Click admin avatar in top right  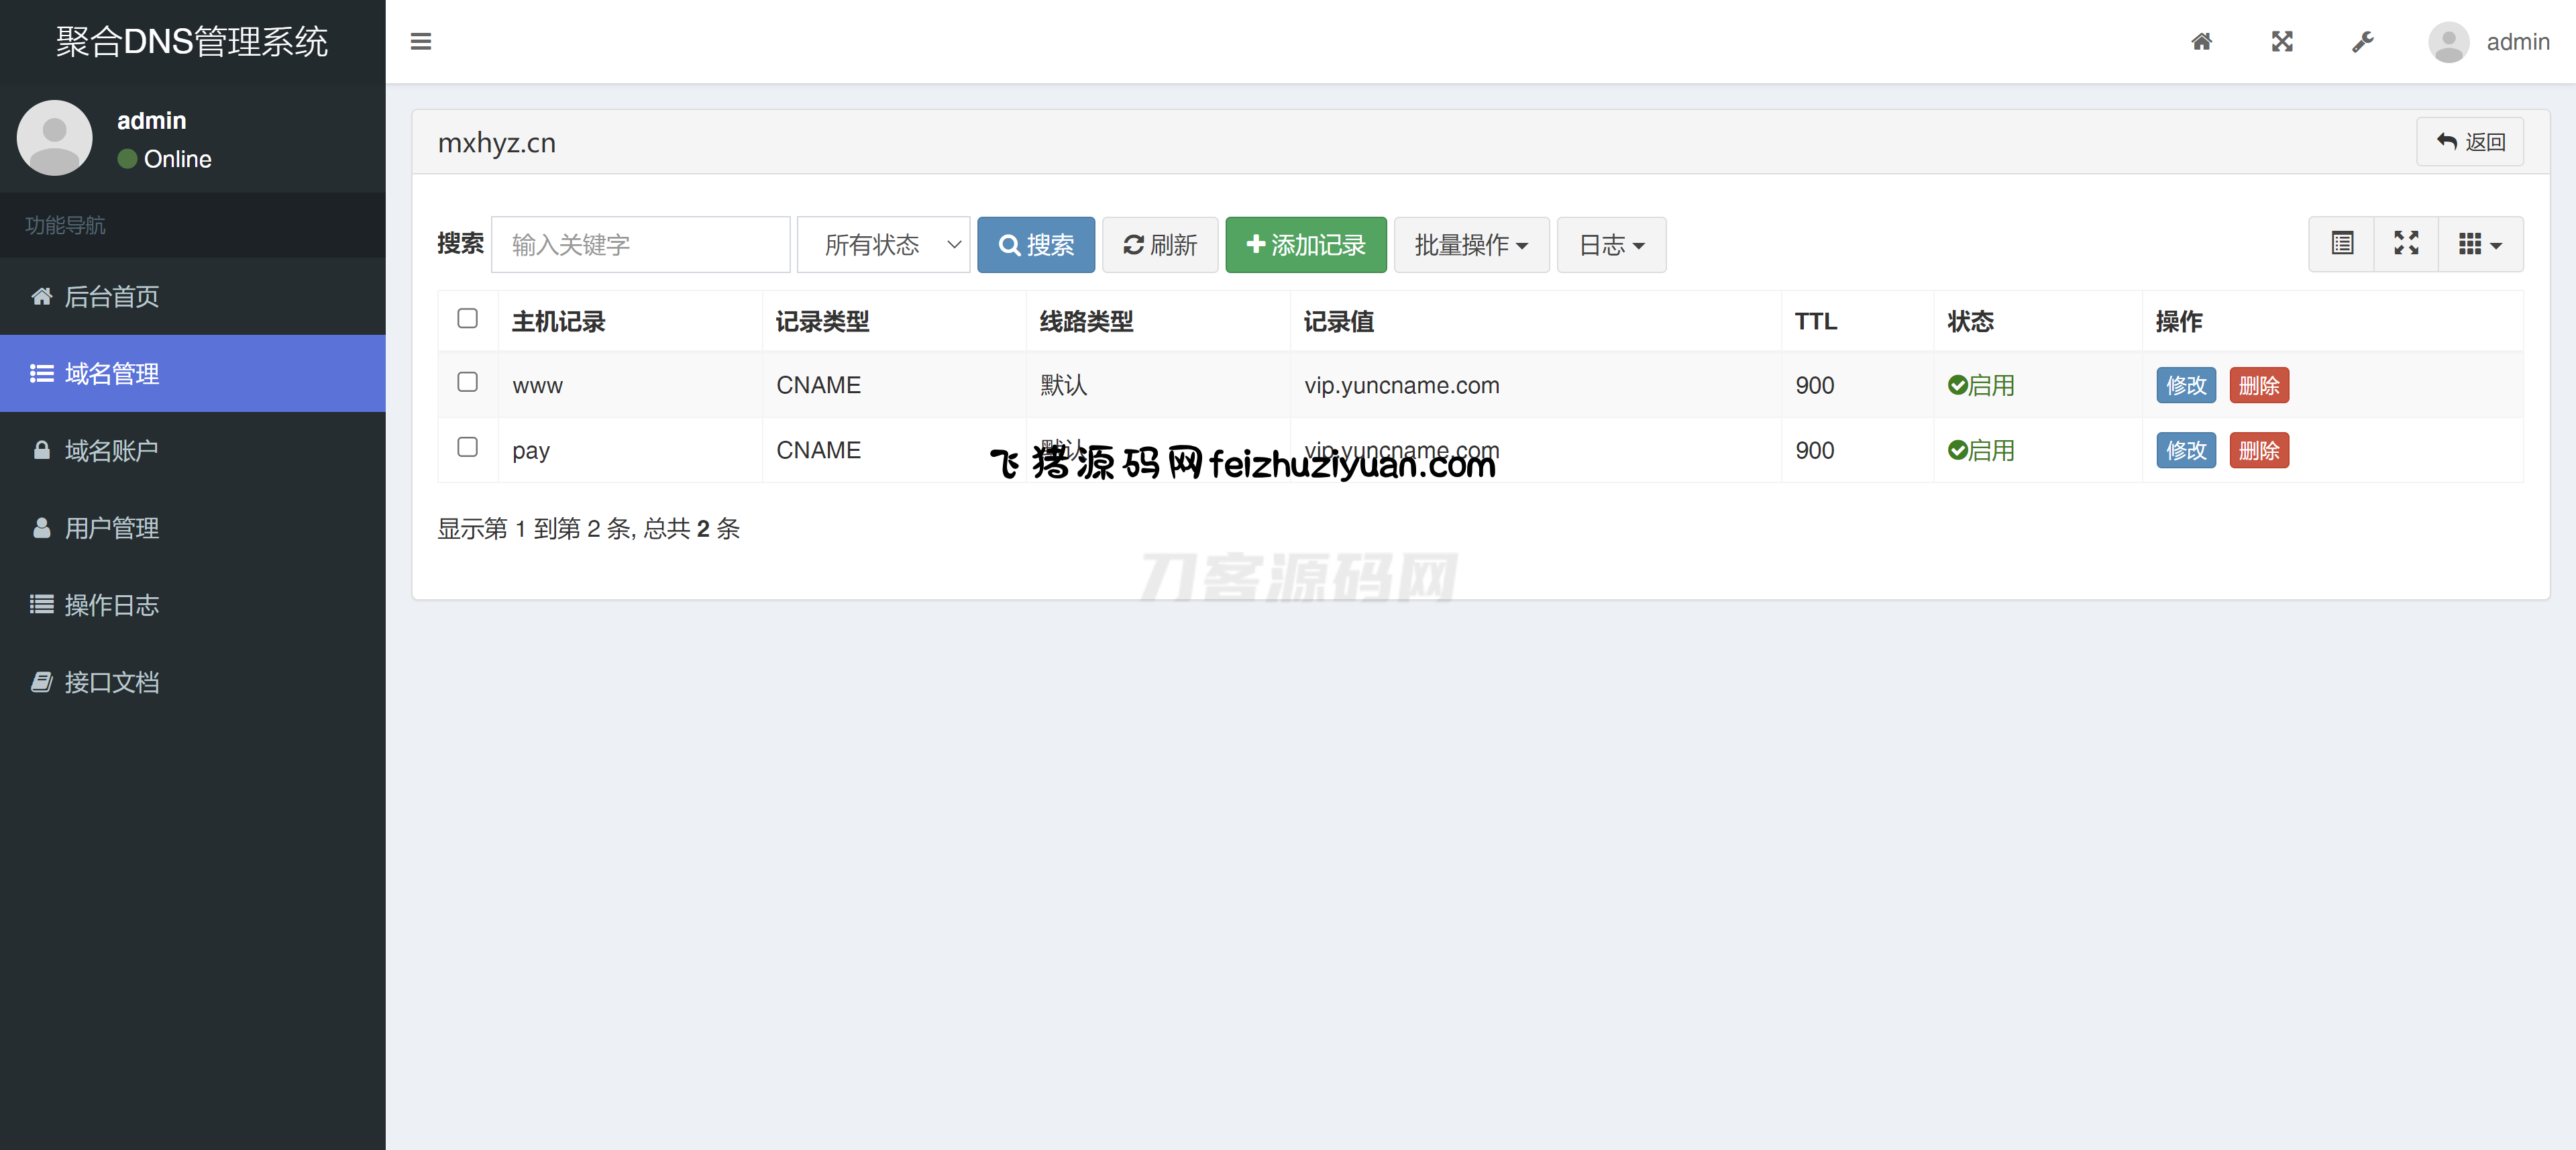tap(2448, 42)
